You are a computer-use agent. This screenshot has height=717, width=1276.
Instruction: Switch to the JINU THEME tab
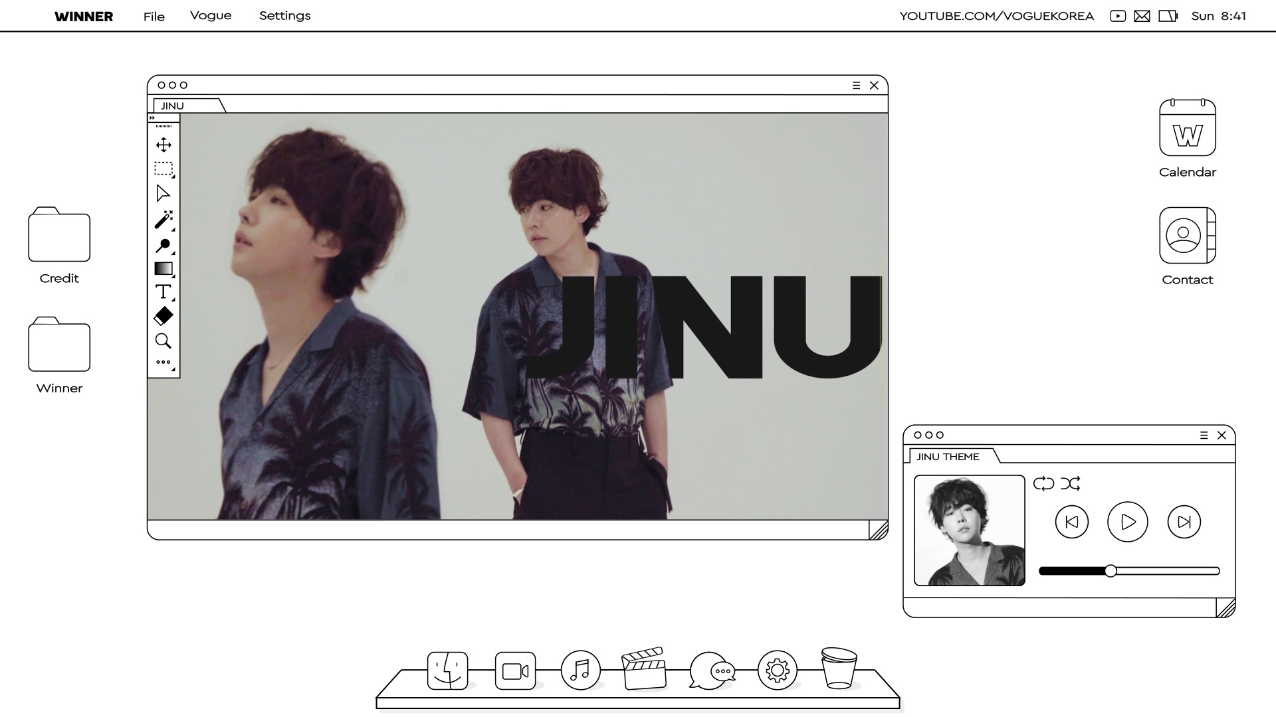pos(948,457)
